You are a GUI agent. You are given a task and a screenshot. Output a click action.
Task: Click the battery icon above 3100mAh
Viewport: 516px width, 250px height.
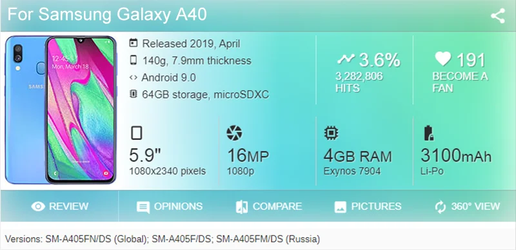[429, 133]
